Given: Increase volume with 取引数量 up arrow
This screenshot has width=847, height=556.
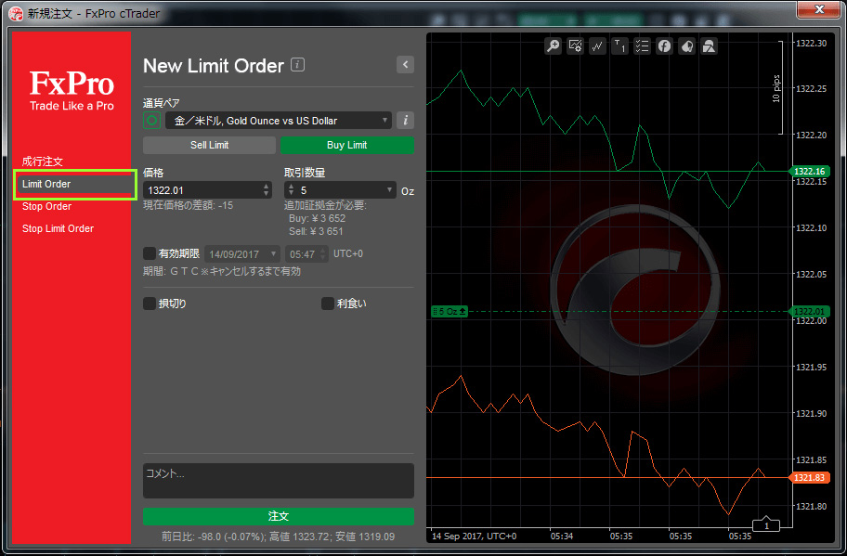Looking at the screenshot, I should click(292, 187).
